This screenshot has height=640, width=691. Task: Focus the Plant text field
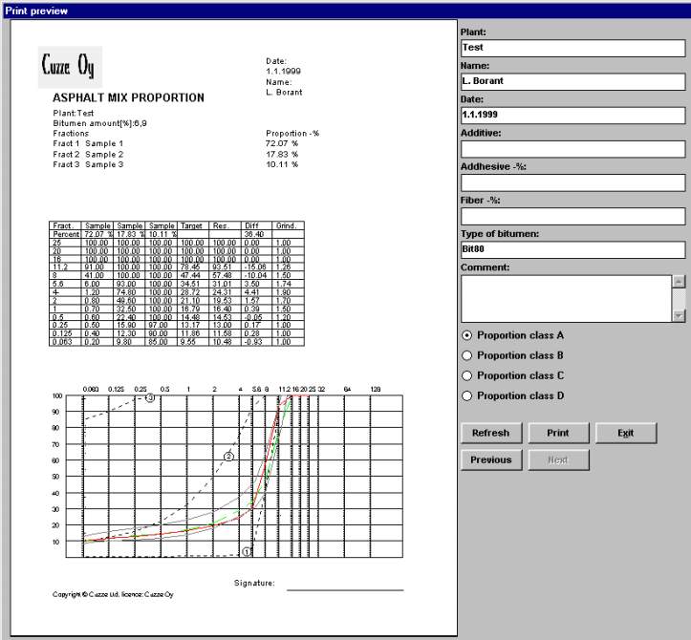[572, 47]
